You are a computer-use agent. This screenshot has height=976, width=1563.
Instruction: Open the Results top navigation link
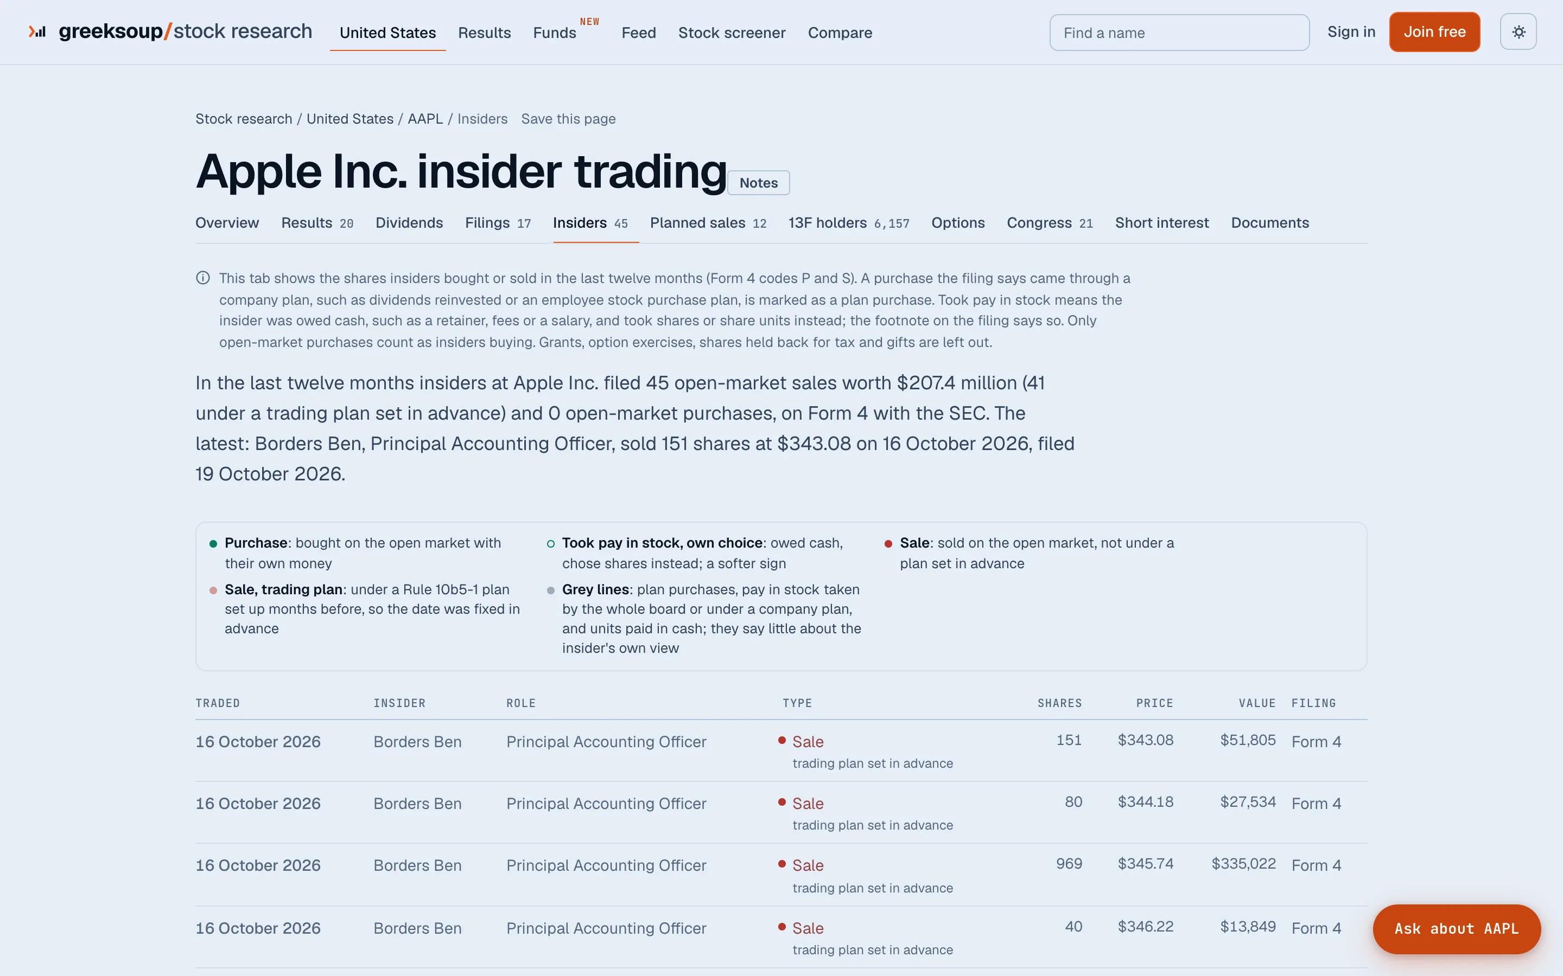point(485,33)
